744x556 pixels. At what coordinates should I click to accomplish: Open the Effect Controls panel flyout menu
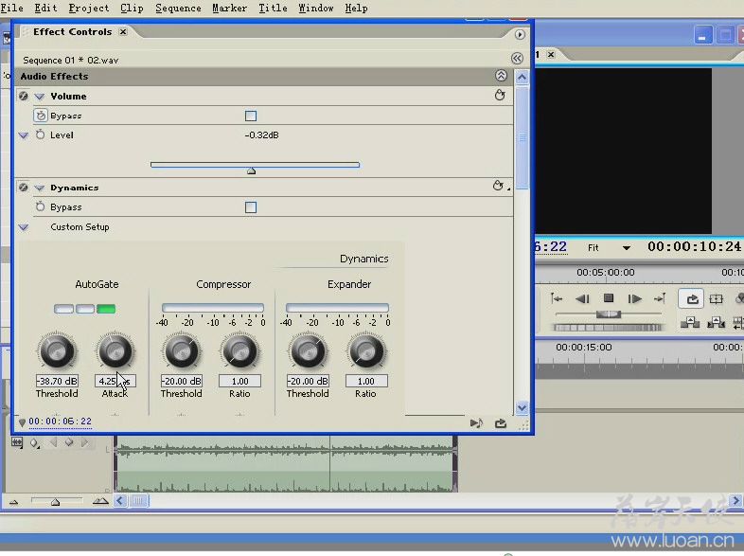click(520, 35)
